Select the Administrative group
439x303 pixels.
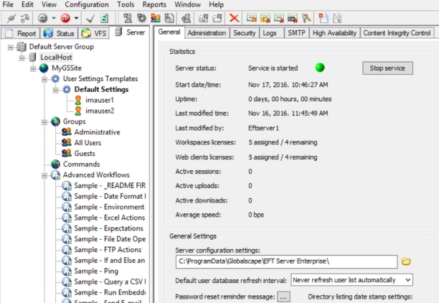point(97,132)
